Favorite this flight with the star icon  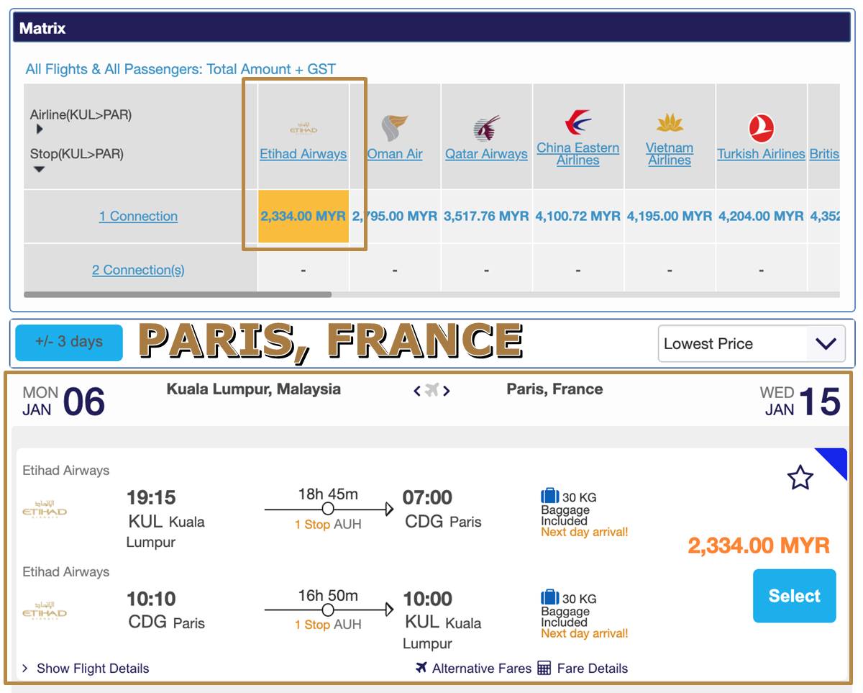pos(800,477)
